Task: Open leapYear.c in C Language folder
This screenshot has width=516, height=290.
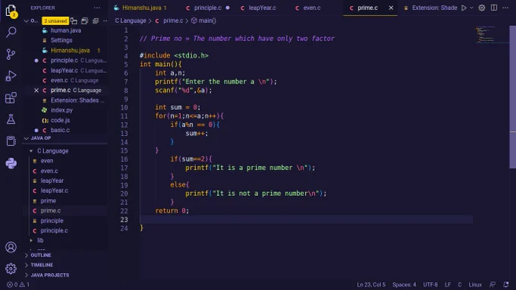Action: (x=55, y=191)
